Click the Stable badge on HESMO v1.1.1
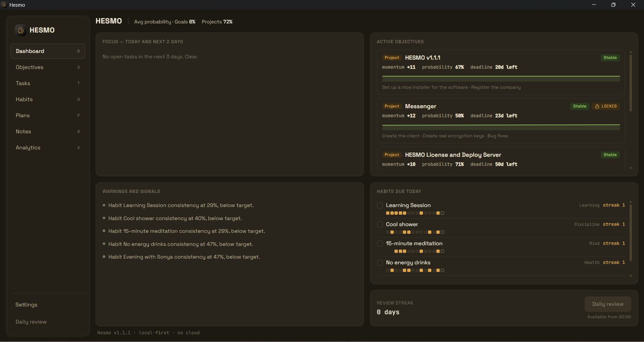 [x=610, y=58]
